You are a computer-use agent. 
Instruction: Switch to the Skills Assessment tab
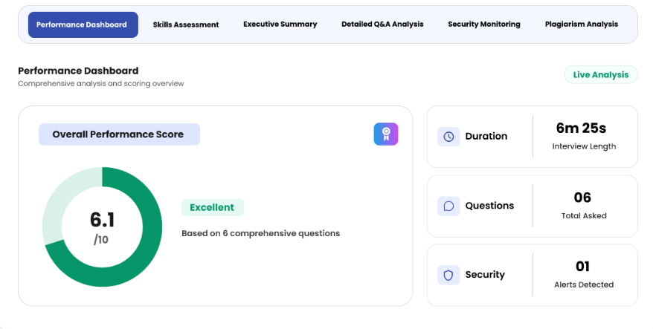[186, 25]
